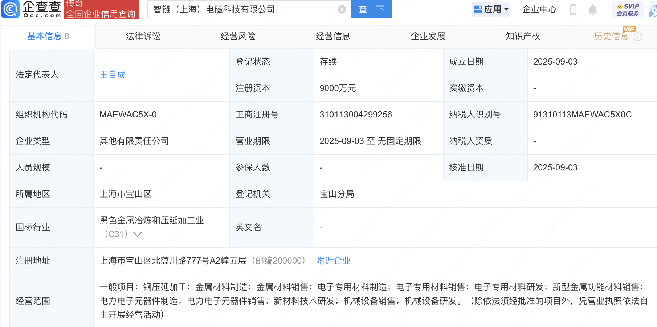Click the 纳税人识别号 label cell
Screen dimensions: 657x327
[x=485, y=115]
